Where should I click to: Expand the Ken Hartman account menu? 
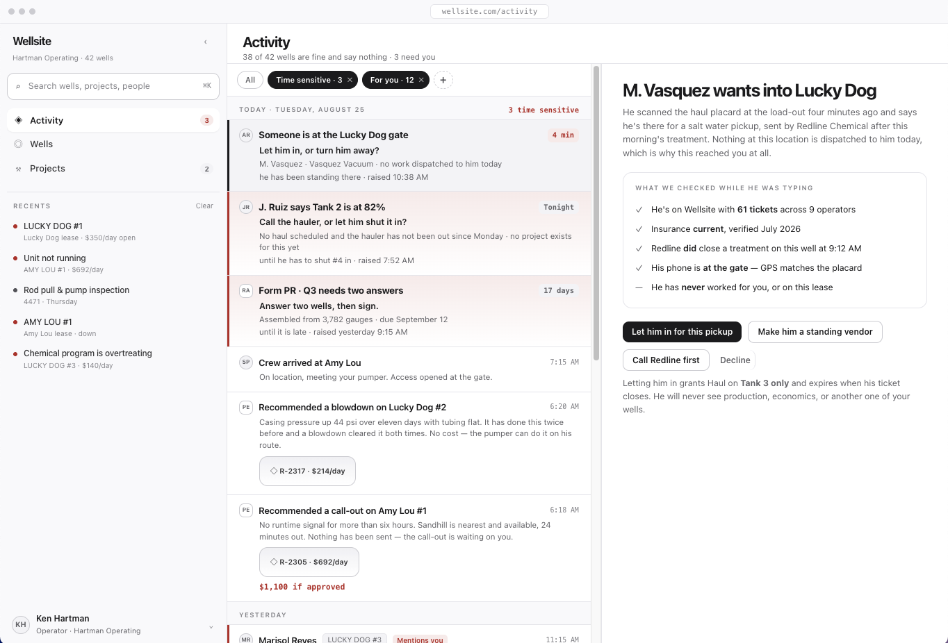pos(211,627)
